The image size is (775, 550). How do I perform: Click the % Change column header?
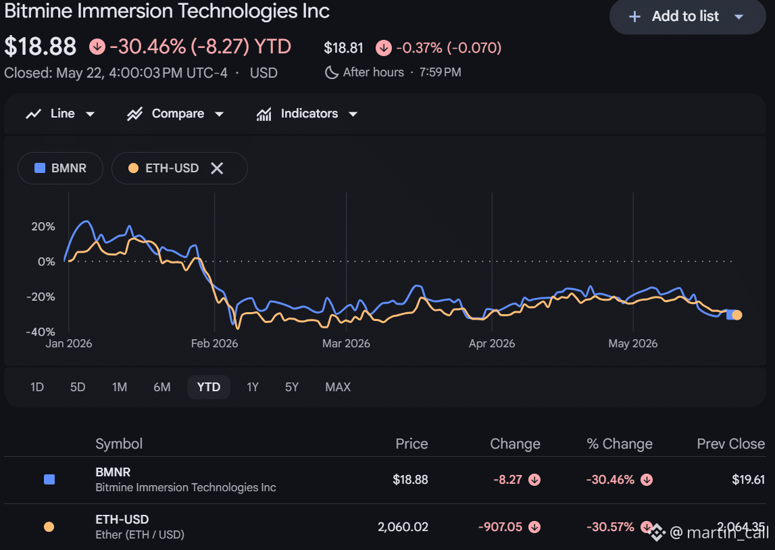click(620, 444)
